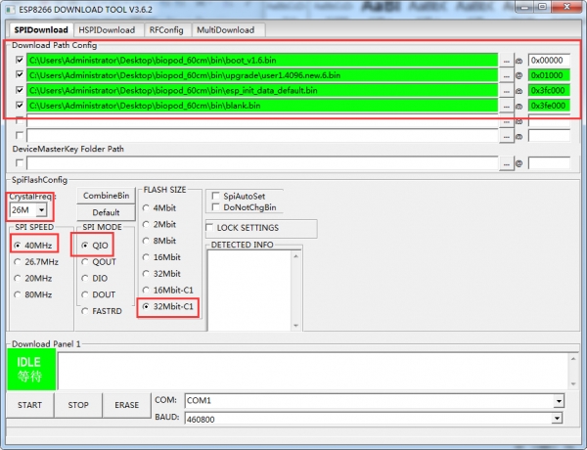
Task: Click scroll-up arrow in Download Panel log
Action: [573, 359]
